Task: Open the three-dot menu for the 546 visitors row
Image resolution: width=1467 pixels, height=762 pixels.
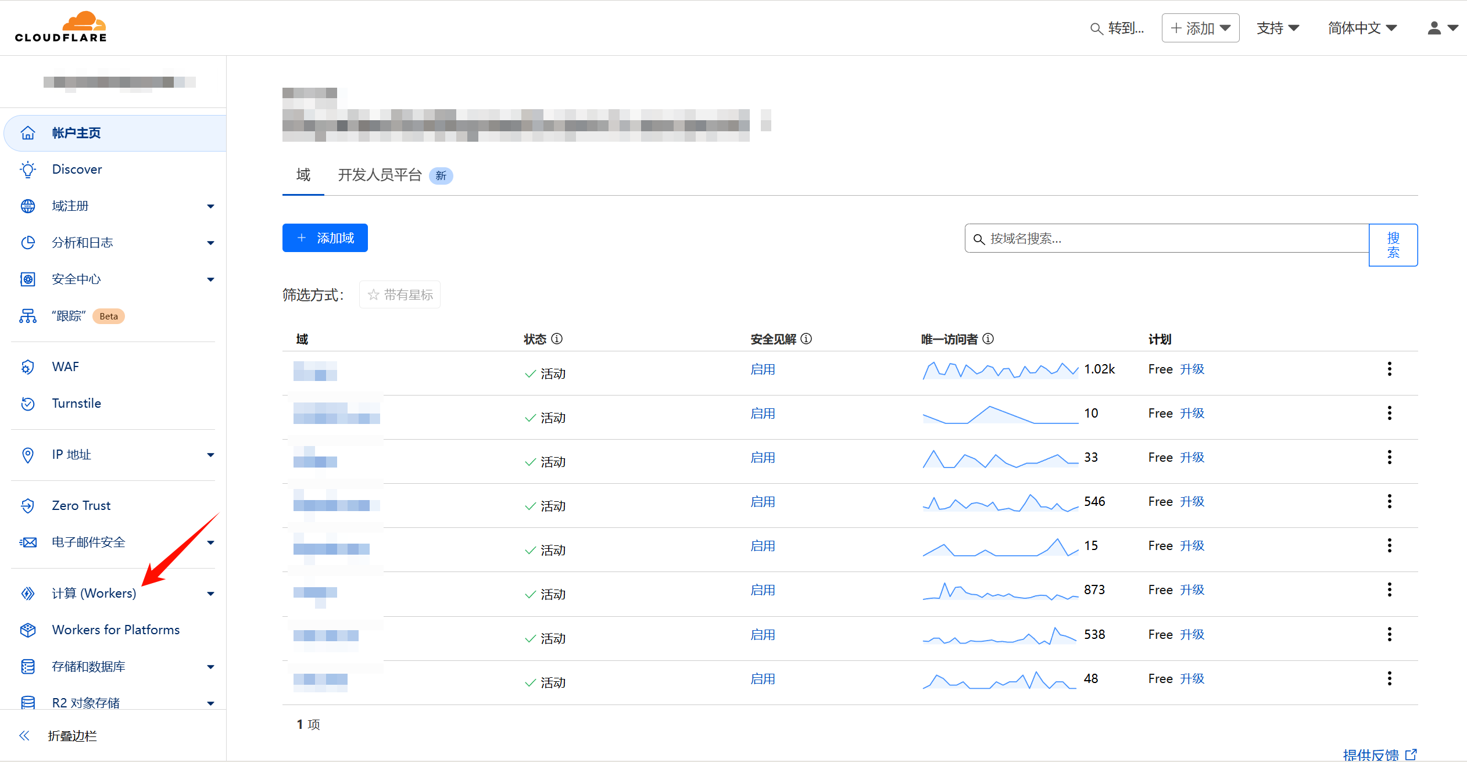Action: (x=1390, y=501)
